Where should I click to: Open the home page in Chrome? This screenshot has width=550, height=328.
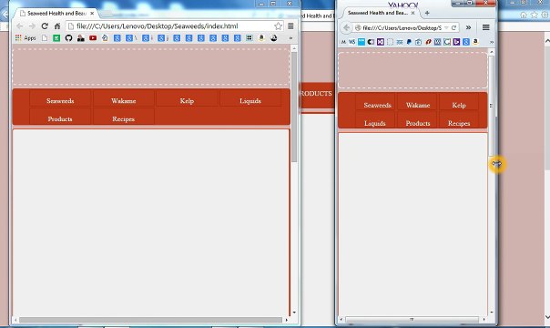[57, 26]
